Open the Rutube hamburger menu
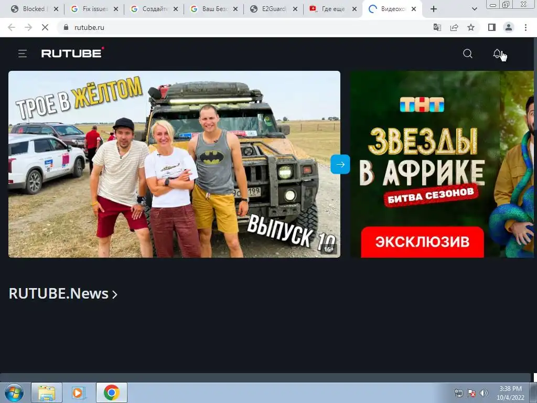Viewport: 537px width, 403px height. click(22, 54)
